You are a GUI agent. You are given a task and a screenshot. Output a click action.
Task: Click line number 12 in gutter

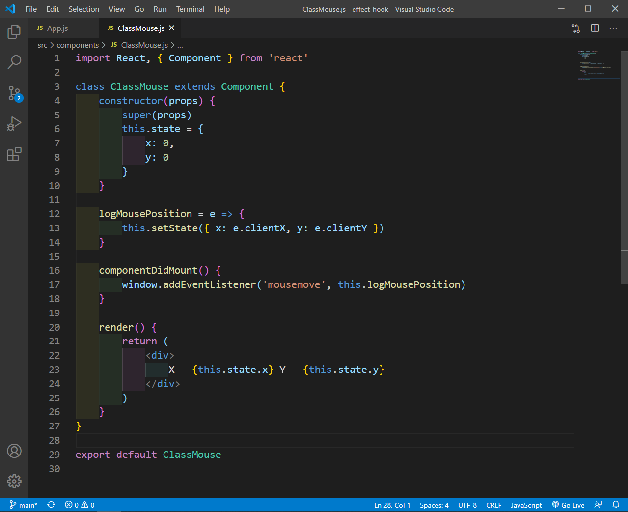point(54,214)
